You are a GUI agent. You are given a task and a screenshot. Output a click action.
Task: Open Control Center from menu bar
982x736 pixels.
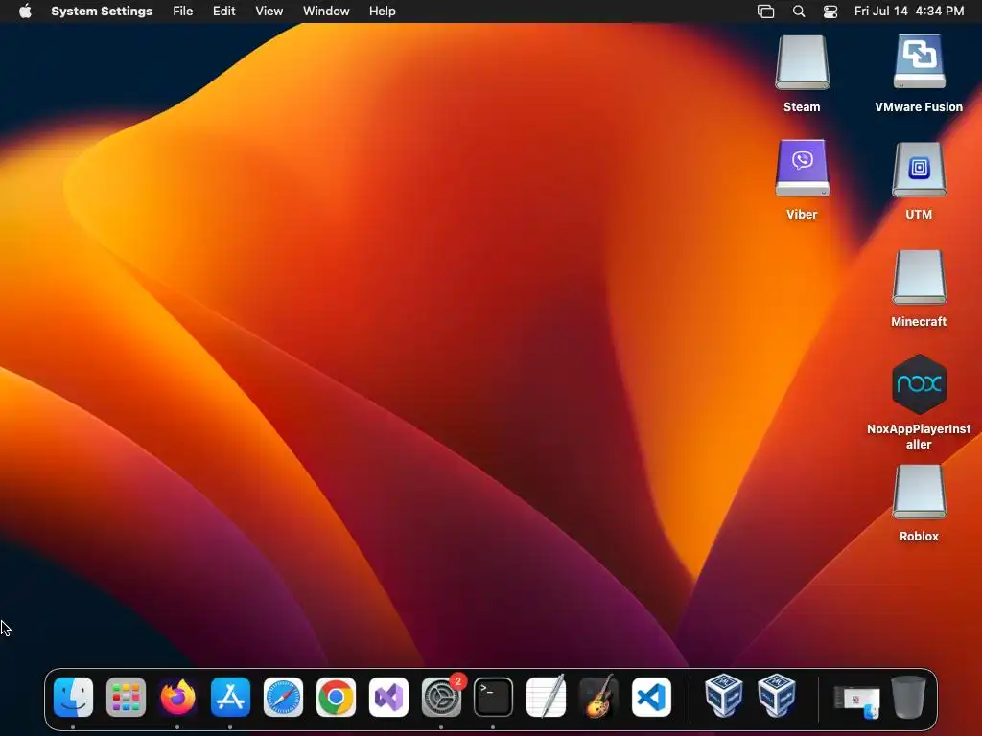(830, 11)
